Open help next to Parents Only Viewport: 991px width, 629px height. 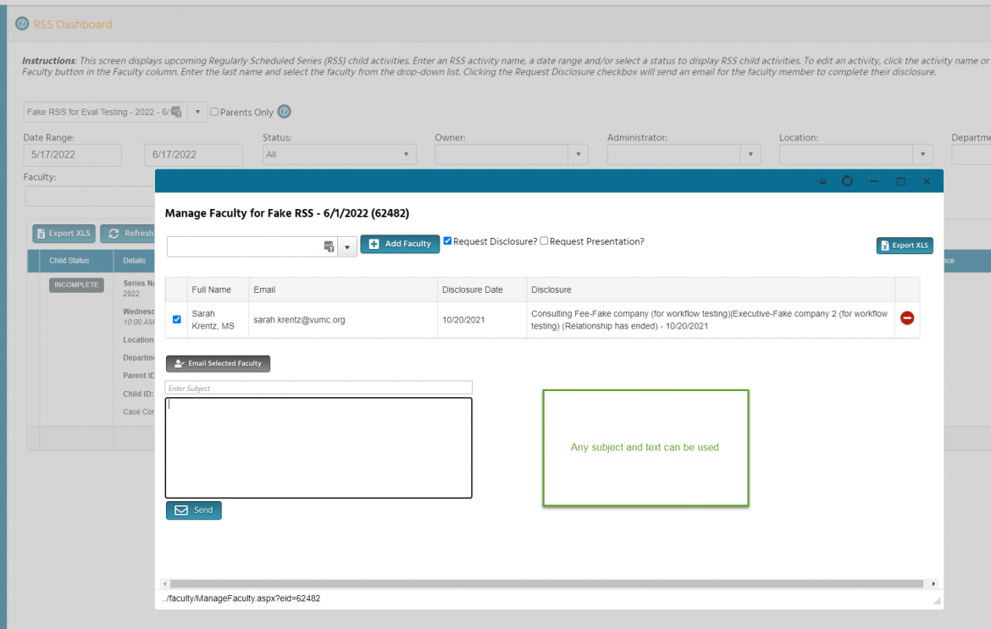click(284, 111)
